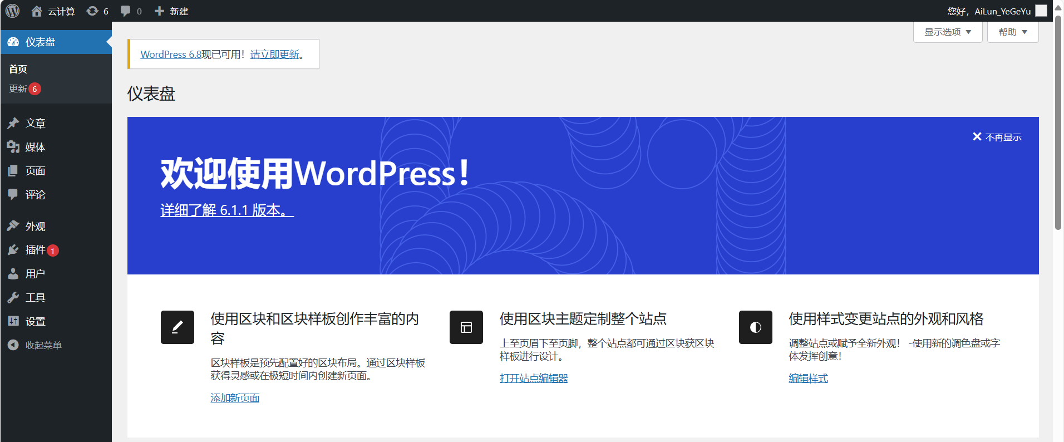
Task: Click the red badge on 插件
Action: [53, 251]
